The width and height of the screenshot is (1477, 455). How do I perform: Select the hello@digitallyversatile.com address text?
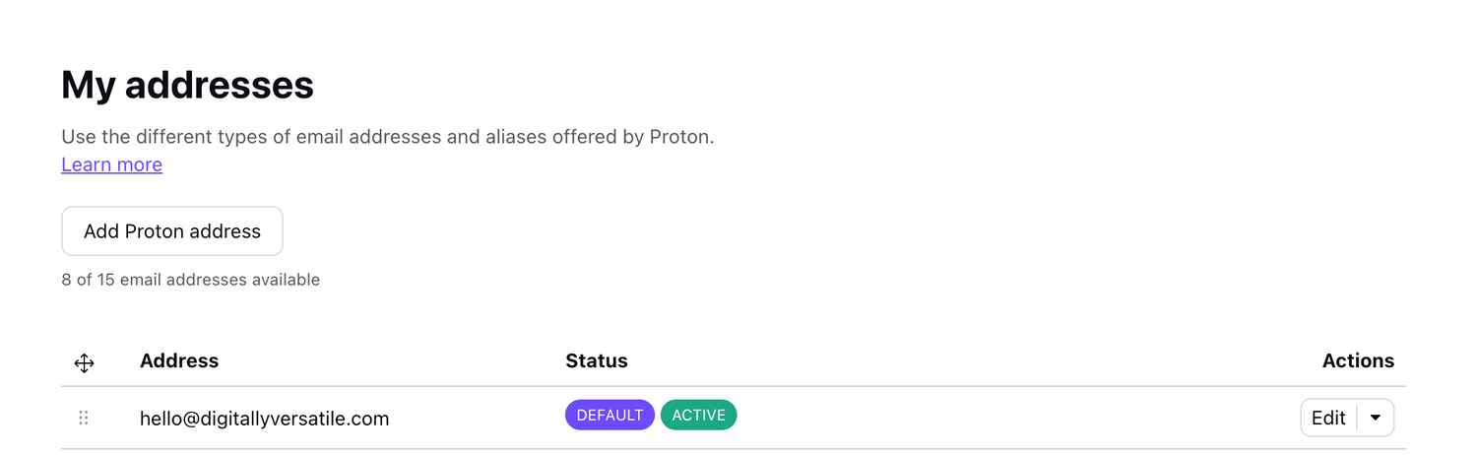264,419
